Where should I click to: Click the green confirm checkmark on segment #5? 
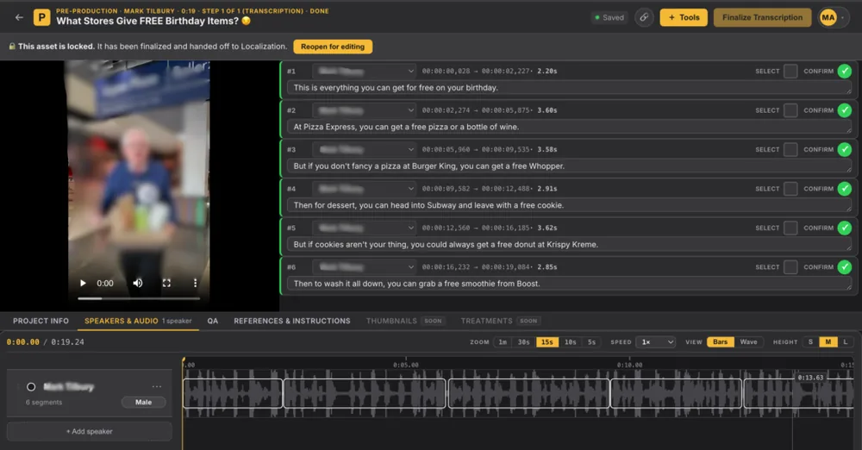pyautogui.click(x=845, y=228)
